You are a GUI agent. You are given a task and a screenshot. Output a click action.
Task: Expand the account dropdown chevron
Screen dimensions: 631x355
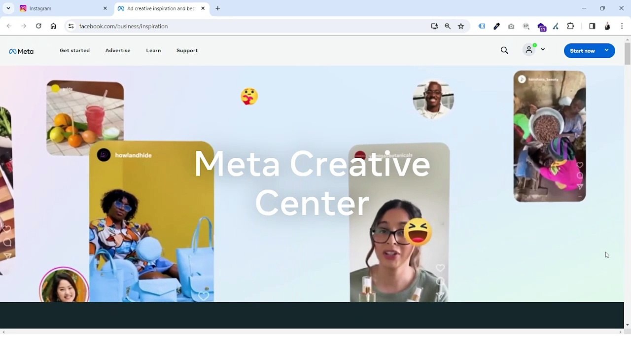click(x=543, y=49)
